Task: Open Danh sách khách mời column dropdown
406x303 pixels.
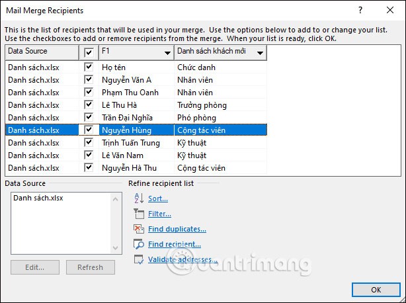Action: (261, 52)
